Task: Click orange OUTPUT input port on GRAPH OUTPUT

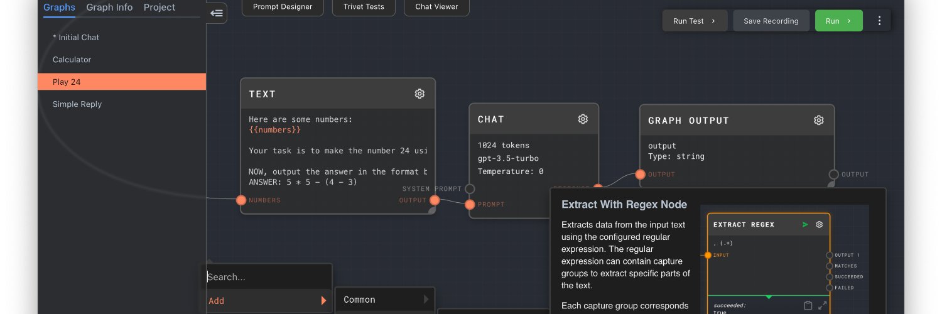Action: [640, 174]
